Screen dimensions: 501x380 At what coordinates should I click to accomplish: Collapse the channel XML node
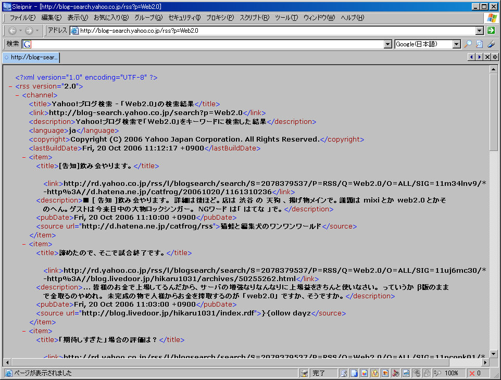pyautogui.click(x=17, y=95)
